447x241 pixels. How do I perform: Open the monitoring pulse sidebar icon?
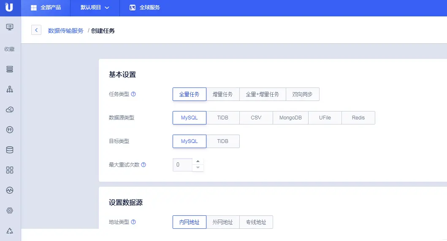[x=10, y=190]
